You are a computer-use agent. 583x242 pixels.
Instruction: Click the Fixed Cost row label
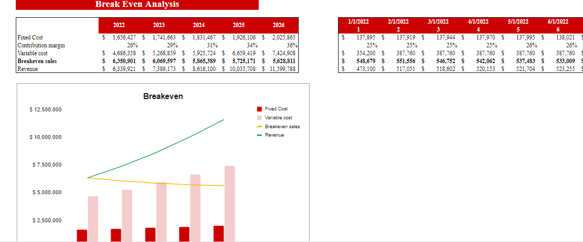30,37
